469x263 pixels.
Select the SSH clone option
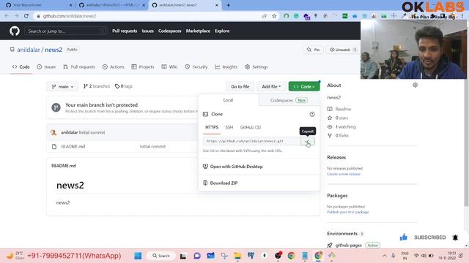[x=229, y=127]
